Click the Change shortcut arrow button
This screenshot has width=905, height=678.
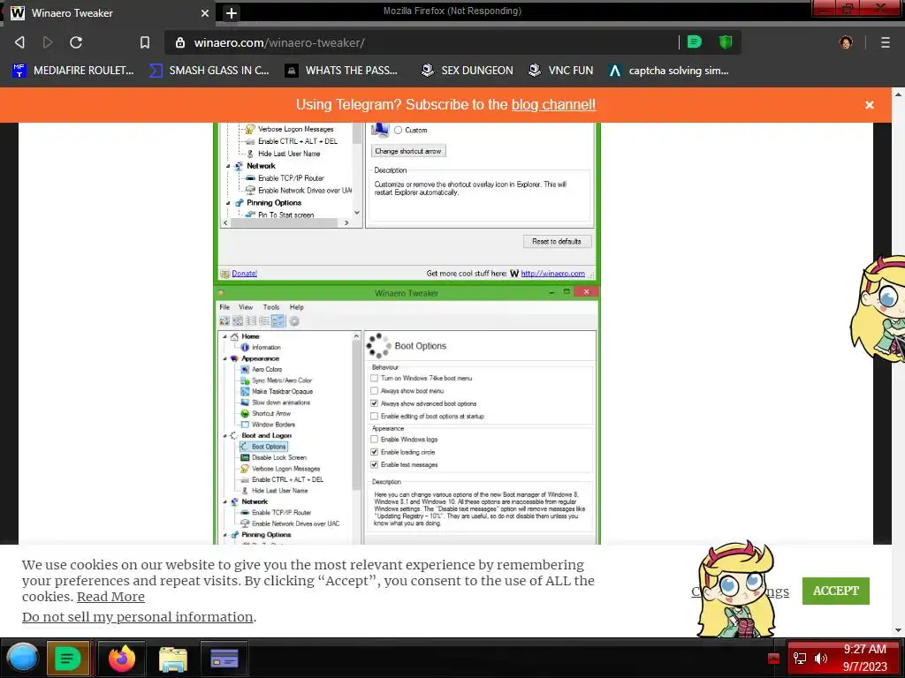tap(408, 151)
